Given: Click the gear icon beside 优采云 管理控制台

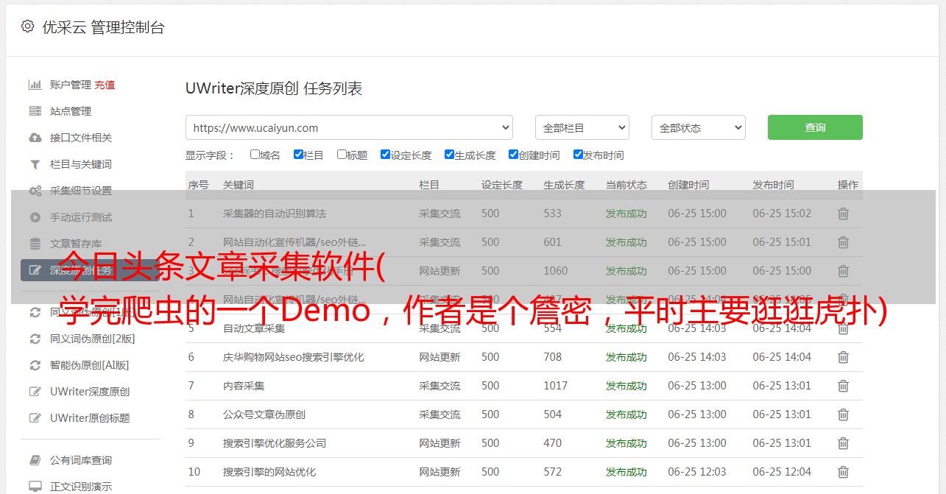Looking at the screenshot, I should point(27,27).
